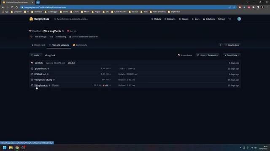
Task: Open the Datasets nav item
Action: tap(170, 19)
